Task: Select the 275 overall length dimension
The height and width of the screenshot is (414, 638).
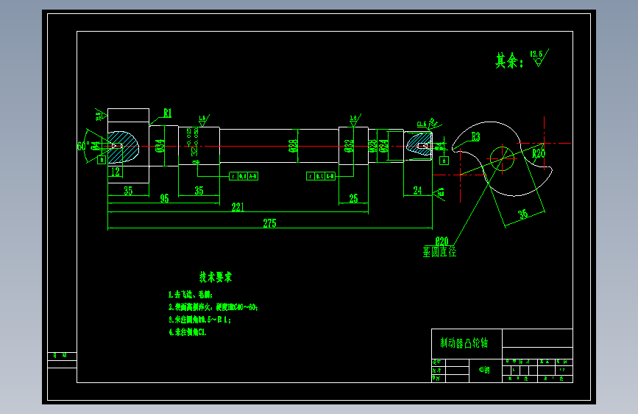Action: [269, 223]
